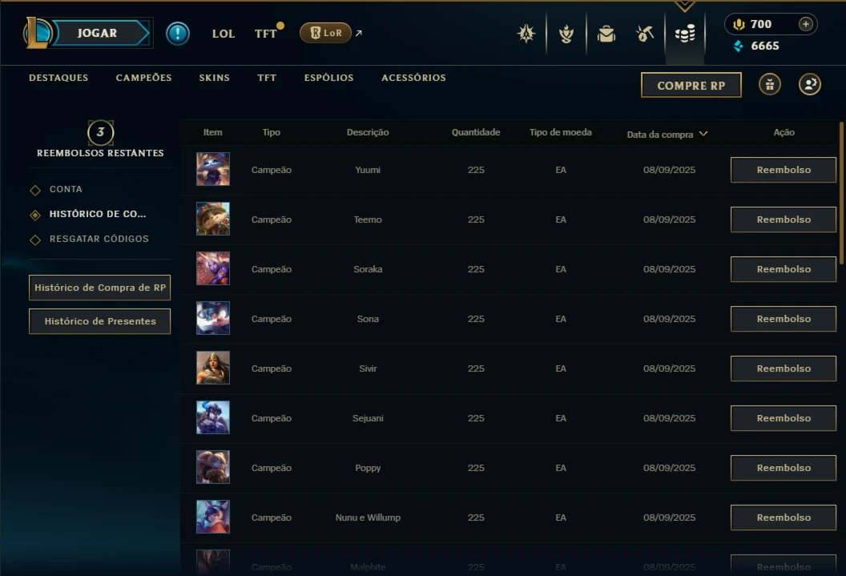Open Histórico de Presentes
846x576 pixels.
click(100, 321)
